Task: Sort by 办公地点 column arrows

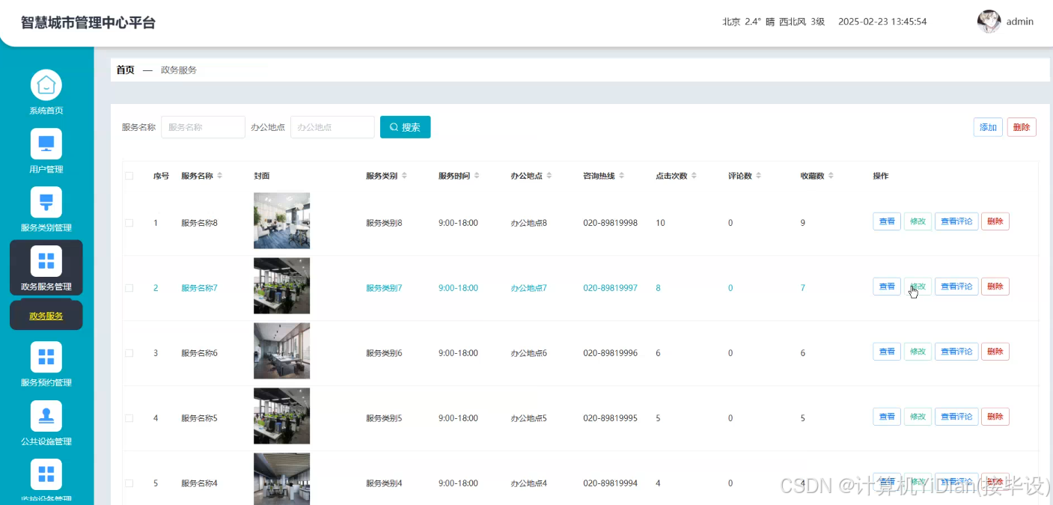Action: tap(549, 176)
